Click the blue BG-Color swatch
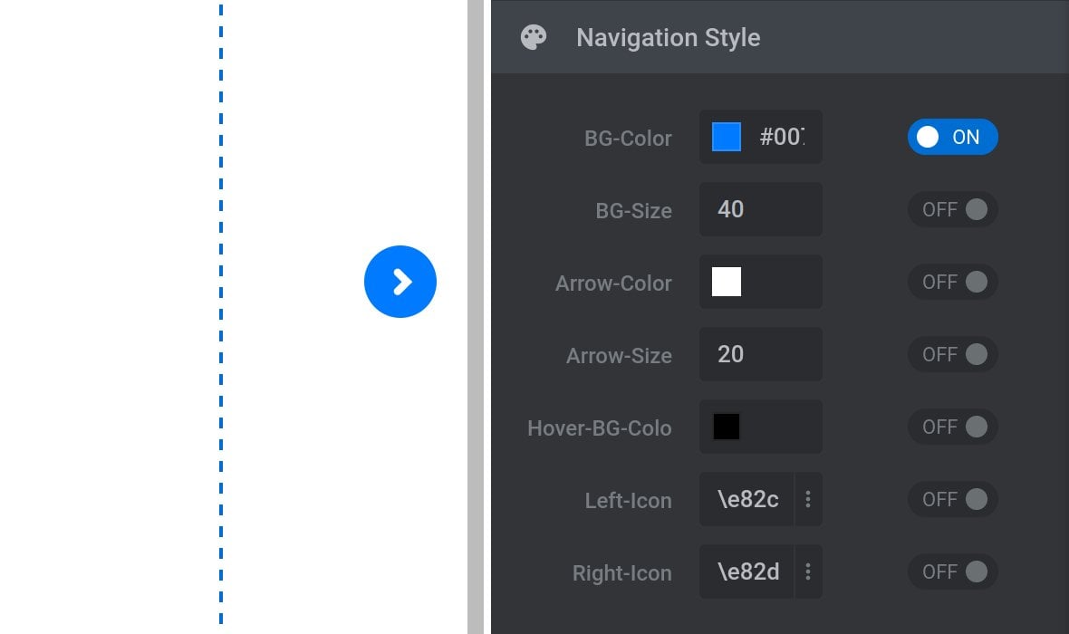The image size is (1069, 634). pyautogui.click(x=727, y=137)
